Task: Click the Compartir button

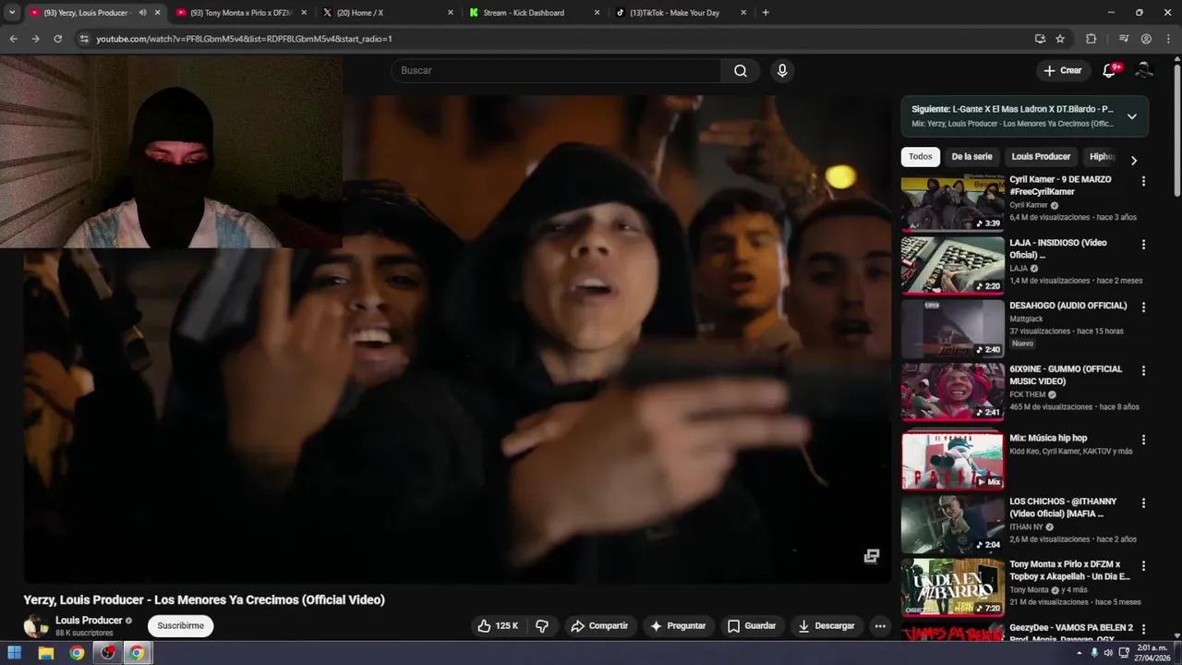Action: 599,625
